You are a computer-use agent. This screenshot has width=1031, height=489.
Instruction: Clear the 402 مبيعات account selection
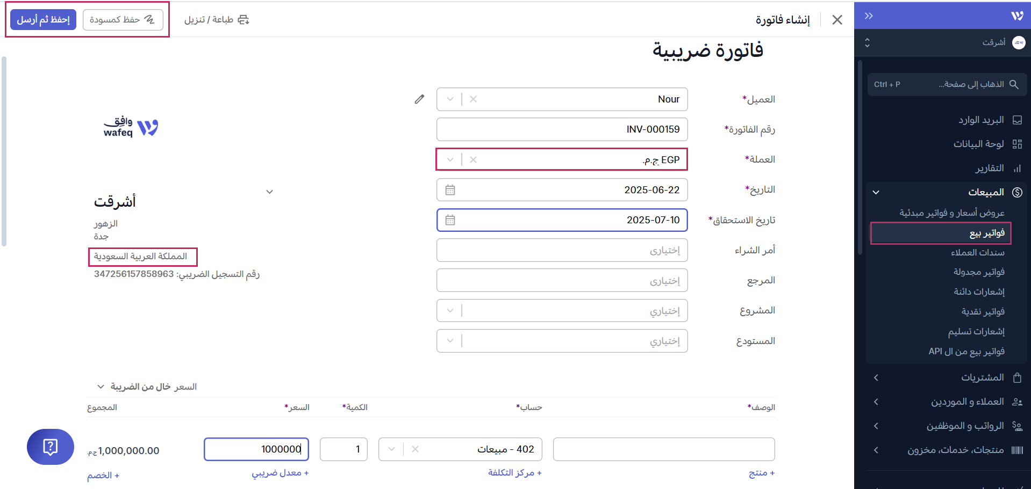[x=415, y=449]
